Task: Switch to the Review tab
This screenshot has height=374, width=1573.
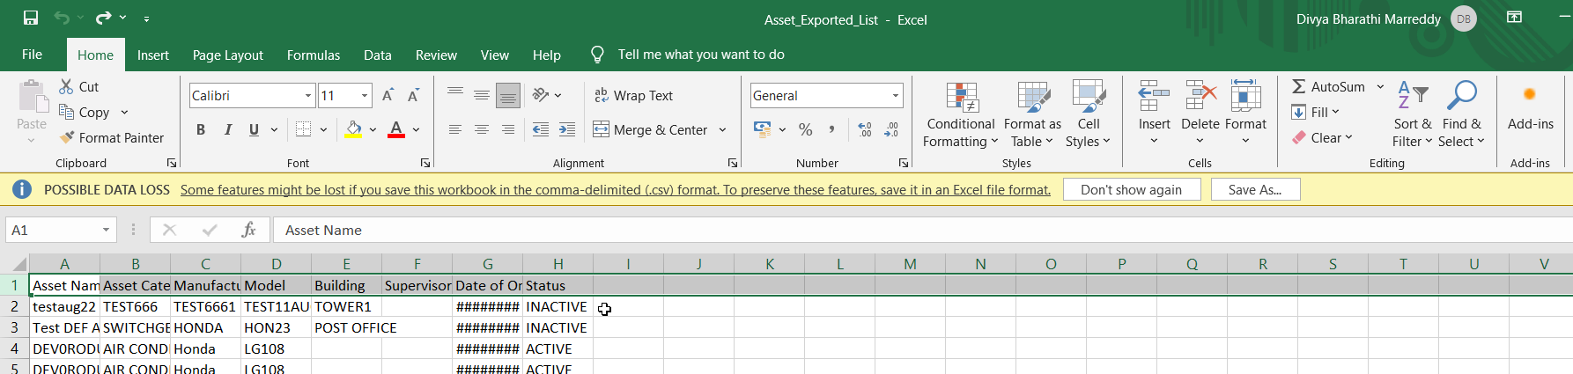Action: click(436, 55)
